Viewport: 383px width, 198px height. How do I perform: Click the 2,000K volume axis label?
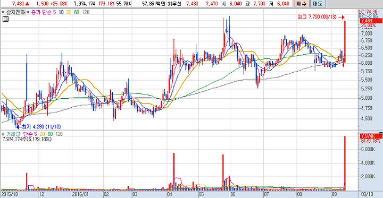[368, 176]
